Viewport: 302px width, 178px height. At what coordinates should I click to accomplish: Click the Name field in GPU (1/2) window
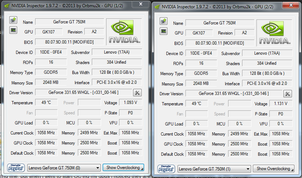coord(70,22)
